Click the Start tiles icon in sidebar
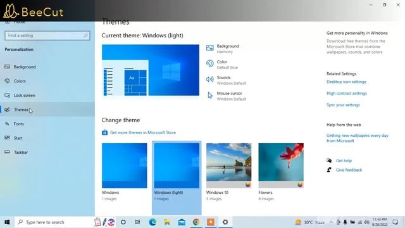 [x=7, y=138]
